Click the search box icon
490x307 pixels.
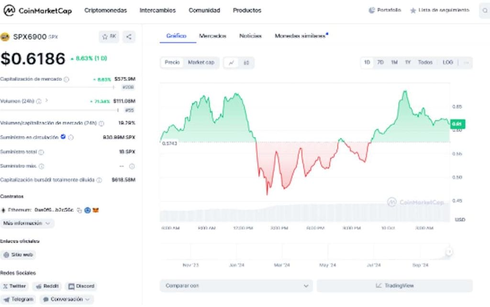coord(485,11)
